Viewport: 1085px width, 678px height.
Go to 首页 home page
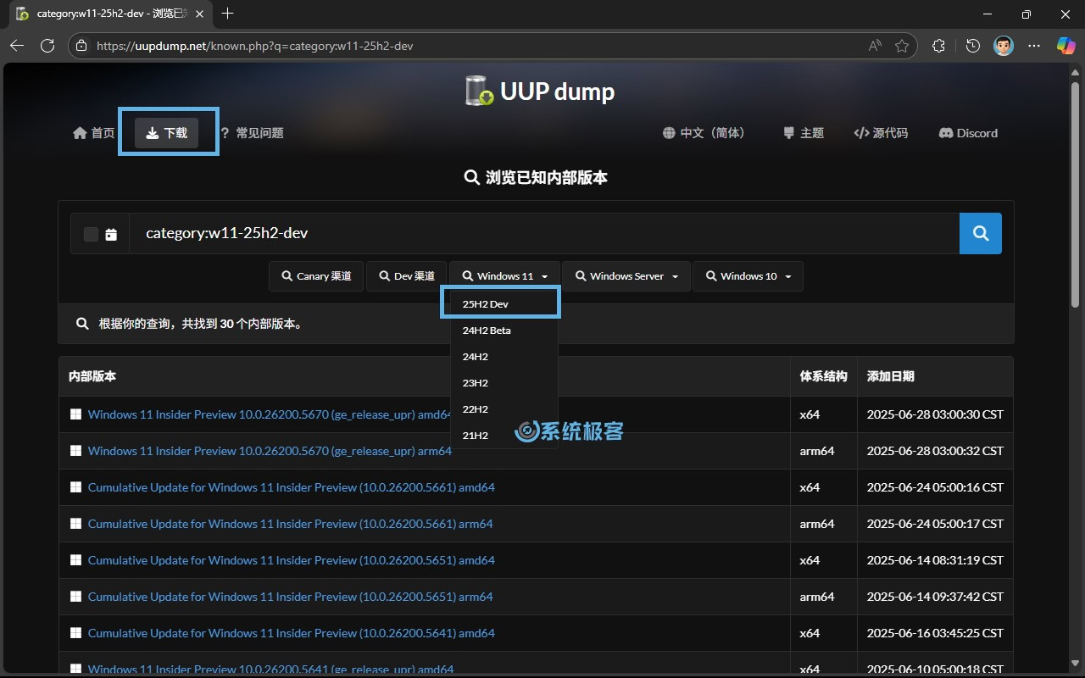(x=94, y=133)
